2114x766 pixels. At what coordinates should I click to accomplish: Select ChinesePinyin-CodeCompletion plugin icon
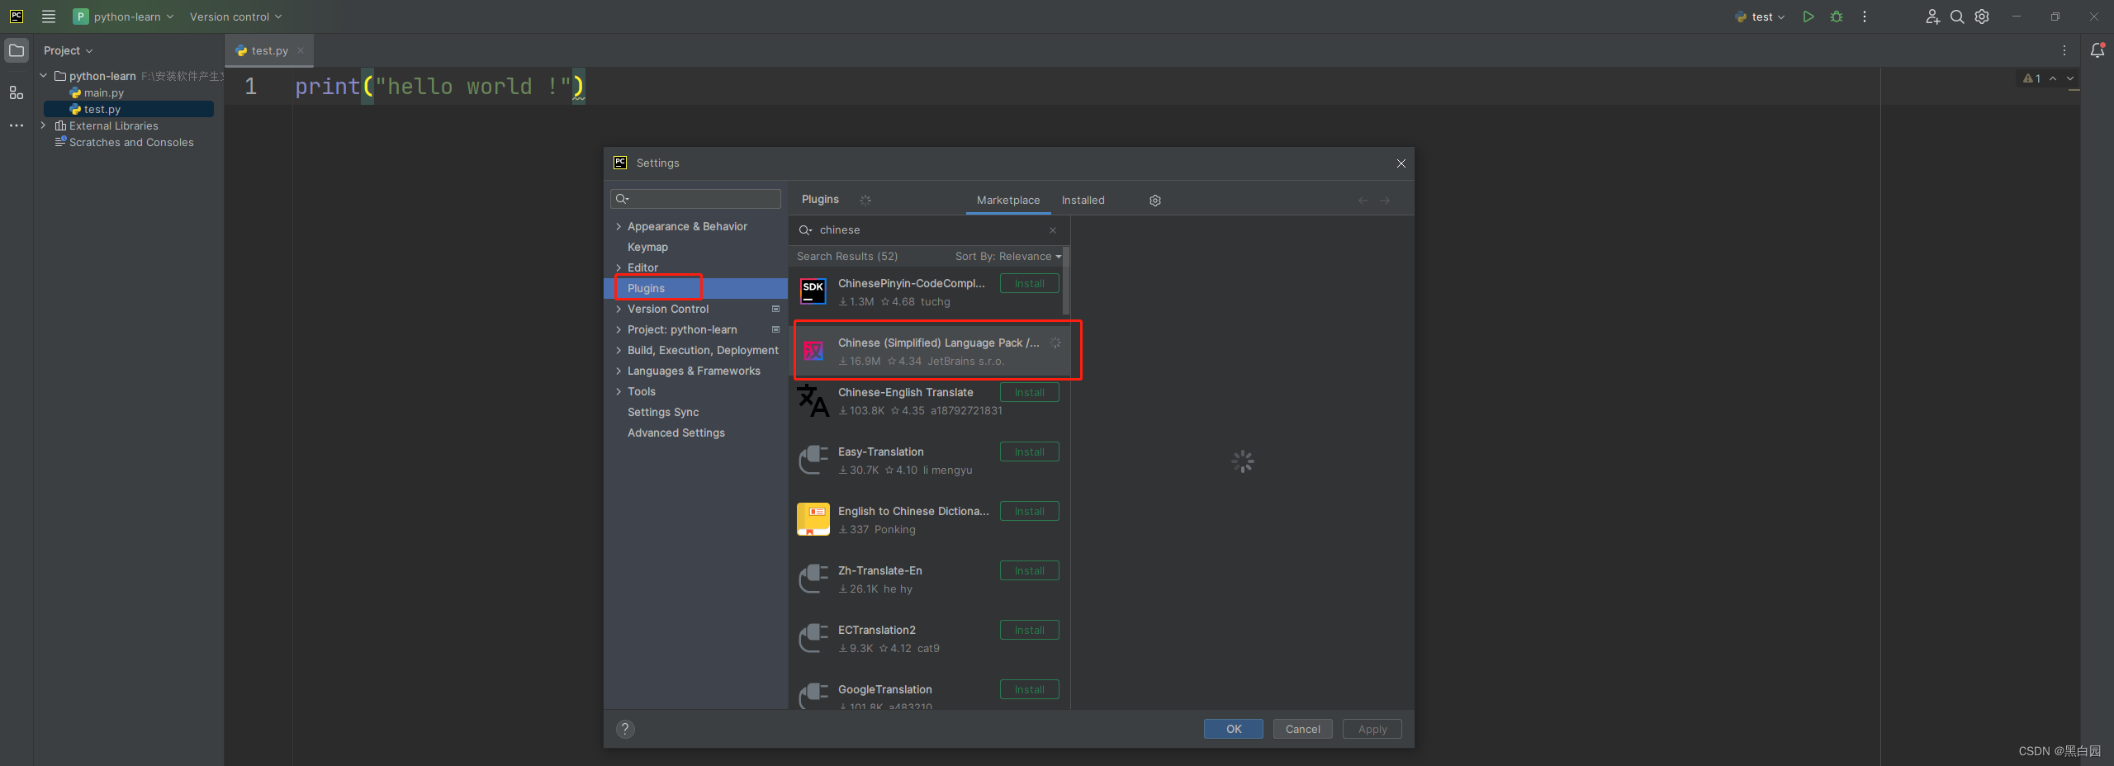pyautogui.click(x=813, y=291)
